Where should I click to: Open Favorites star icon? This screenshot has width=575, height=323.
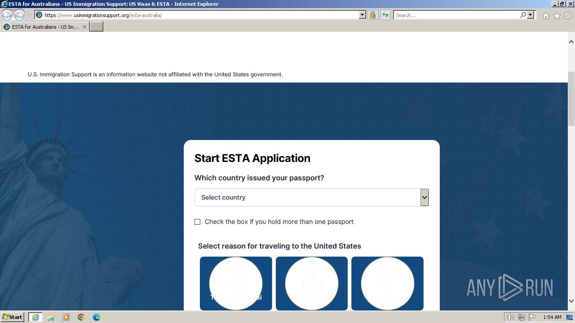[x=557, y=16]
